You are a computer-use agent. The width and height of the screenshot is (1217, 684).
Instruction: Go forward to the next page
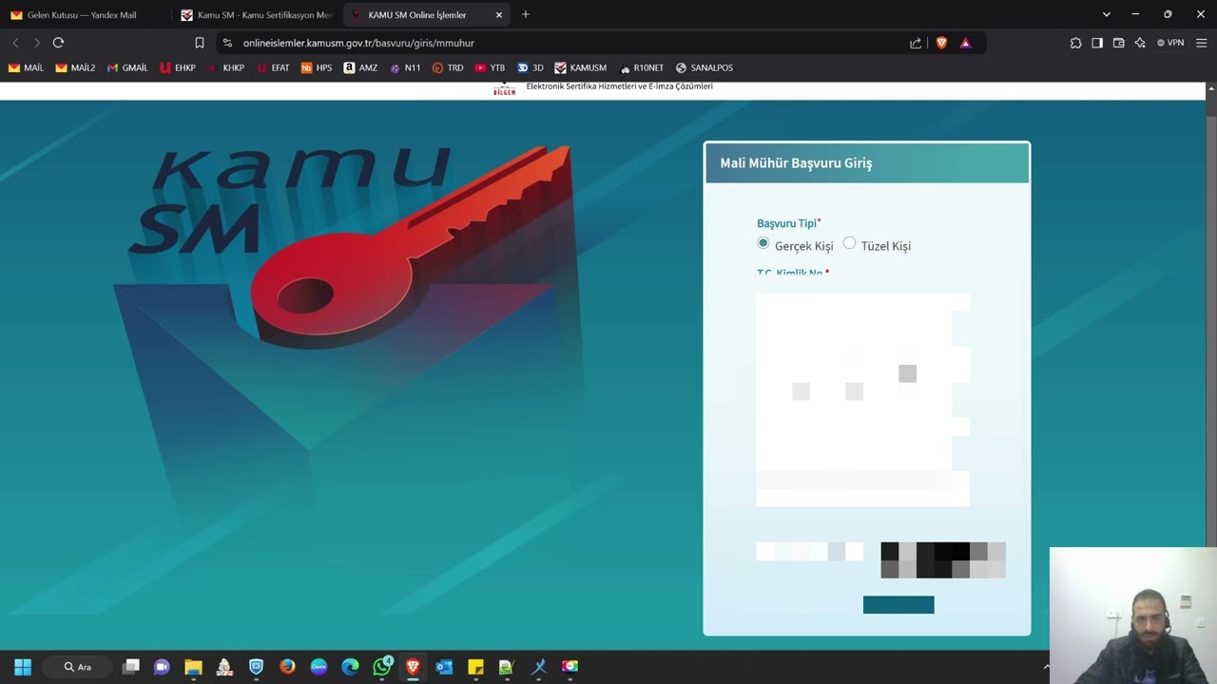(x=36, y=43)
